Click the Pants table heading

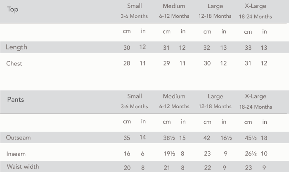point(16,100)
